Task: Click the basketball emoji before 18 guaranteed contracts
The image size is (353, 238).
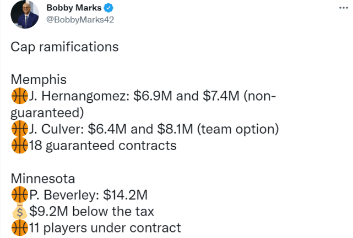Action: 19,146
